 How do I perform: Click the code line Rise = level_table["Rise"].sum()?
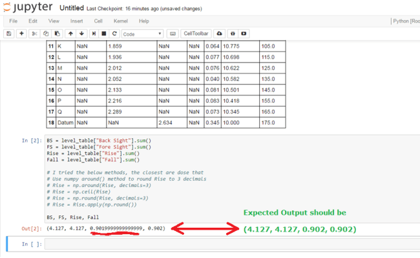click(93, 154)
